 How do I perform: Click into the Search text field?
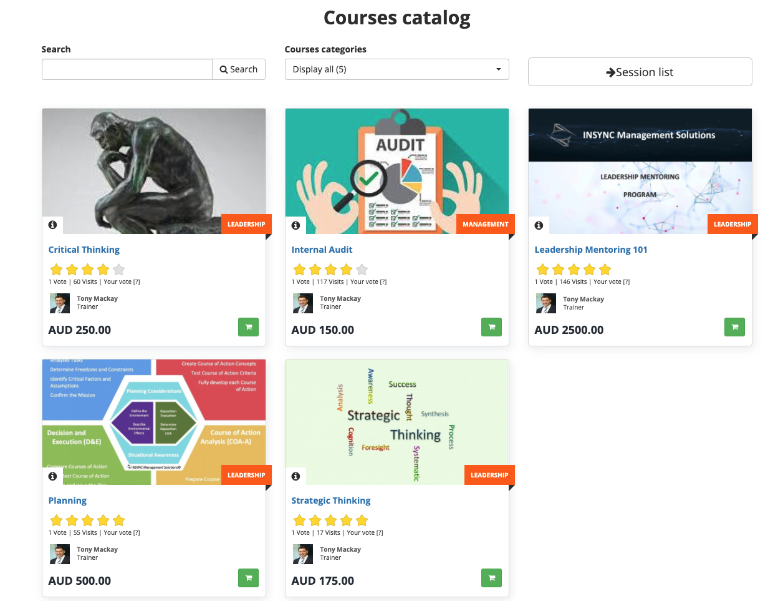(x=127, y=69)
